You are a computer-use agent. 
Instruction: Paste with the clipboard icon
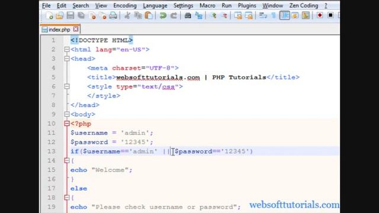coord(149,16)
